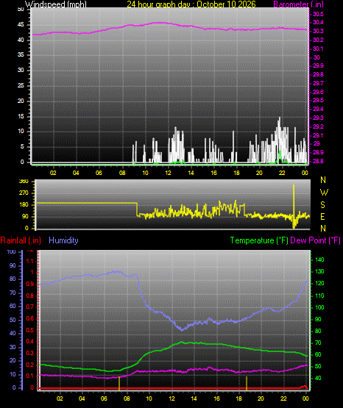Click hour 06 label under humidity graph
The height and width of the screenshot is (408, 343).
coord(104,398)
